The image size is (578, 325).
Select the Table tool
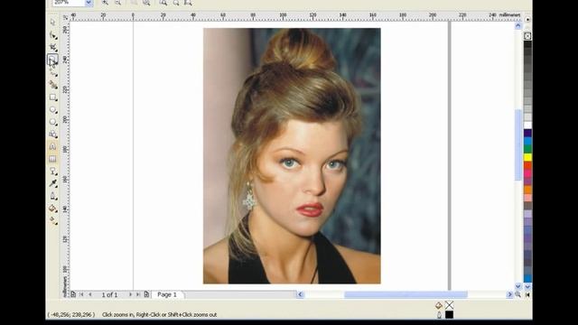[x=52, y=159]
